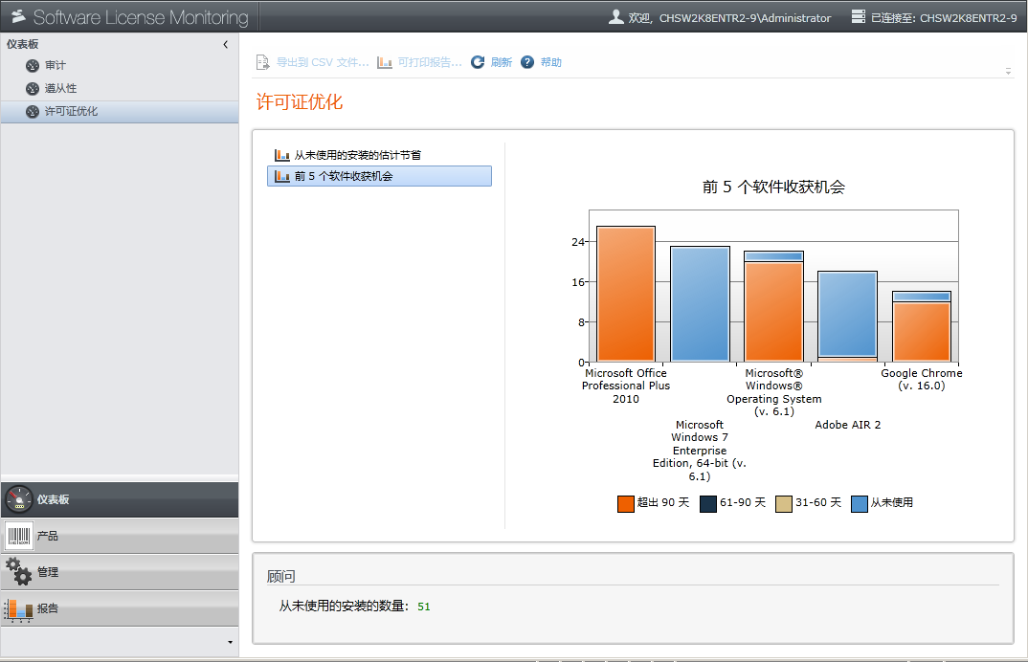
Task: Select 前 5 个软件收获机会 chart option
Action: [x=343, y=176]
